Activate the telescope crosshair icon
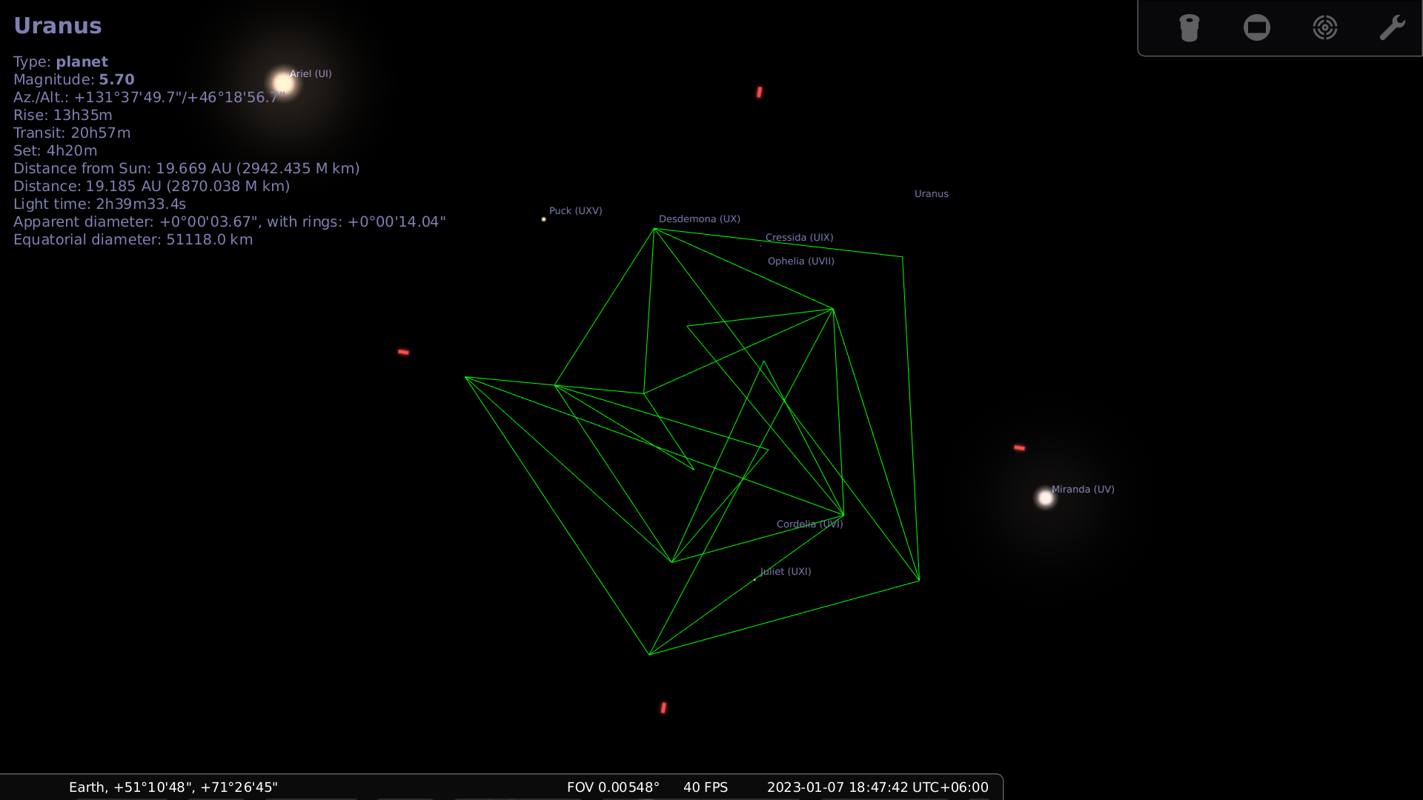Image resolution: width=1423 pixels, height=800 pixels. point(1325,27)
